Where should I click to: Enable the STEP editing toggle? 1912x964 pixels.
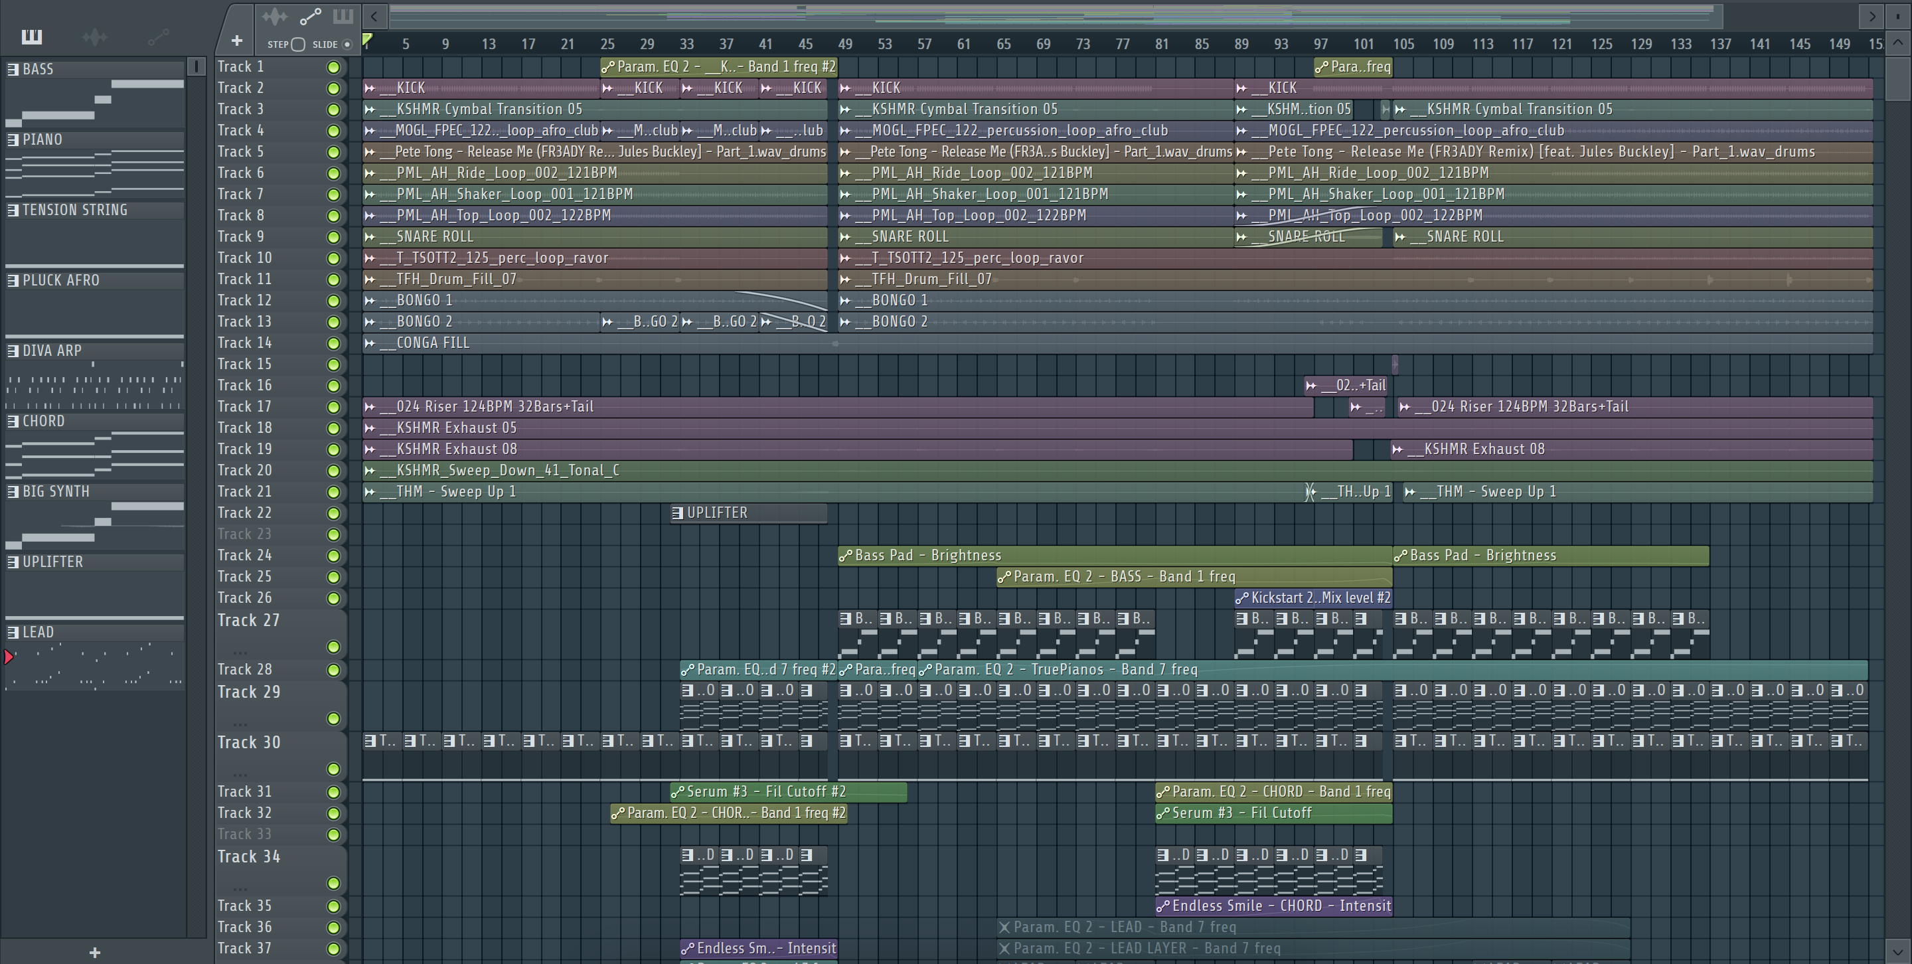pos(297,44)
